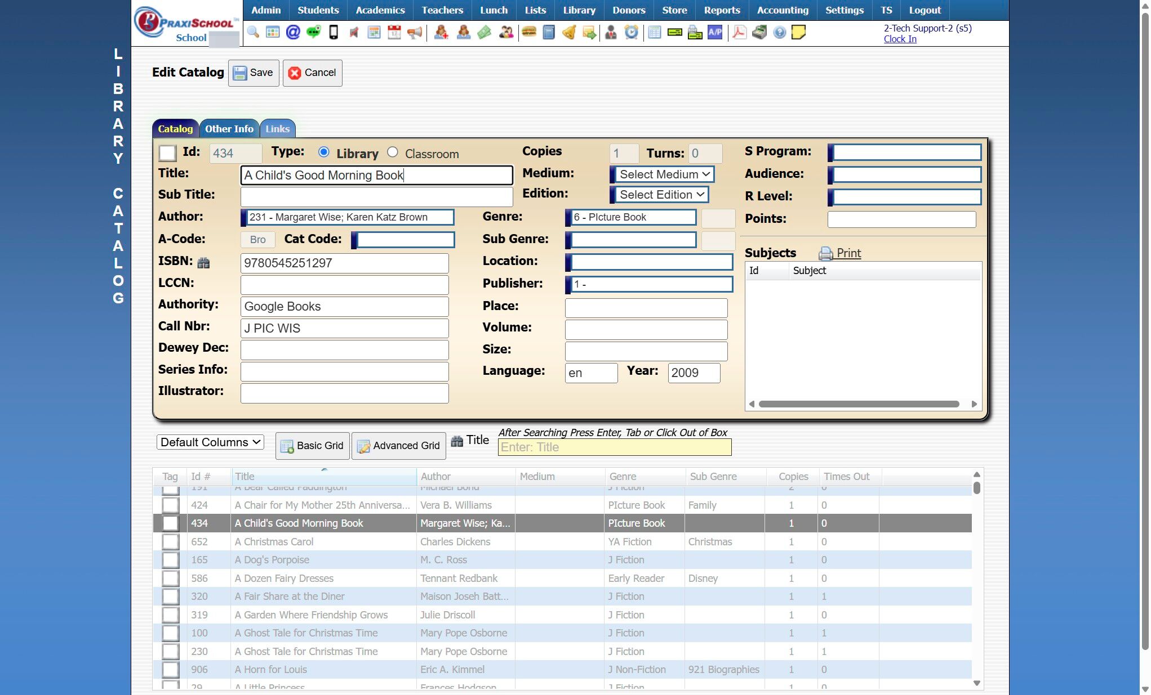Check the box next to the Id field
The image size is (1151, 695).
click(x=167, y=153)
